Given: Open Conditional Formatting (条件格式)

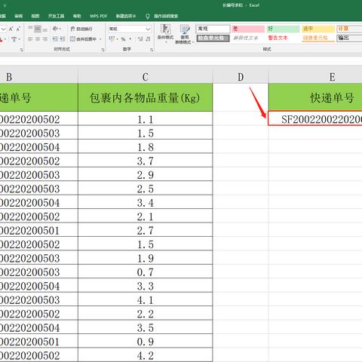Looking at the screenshot, I should (165, 33).
